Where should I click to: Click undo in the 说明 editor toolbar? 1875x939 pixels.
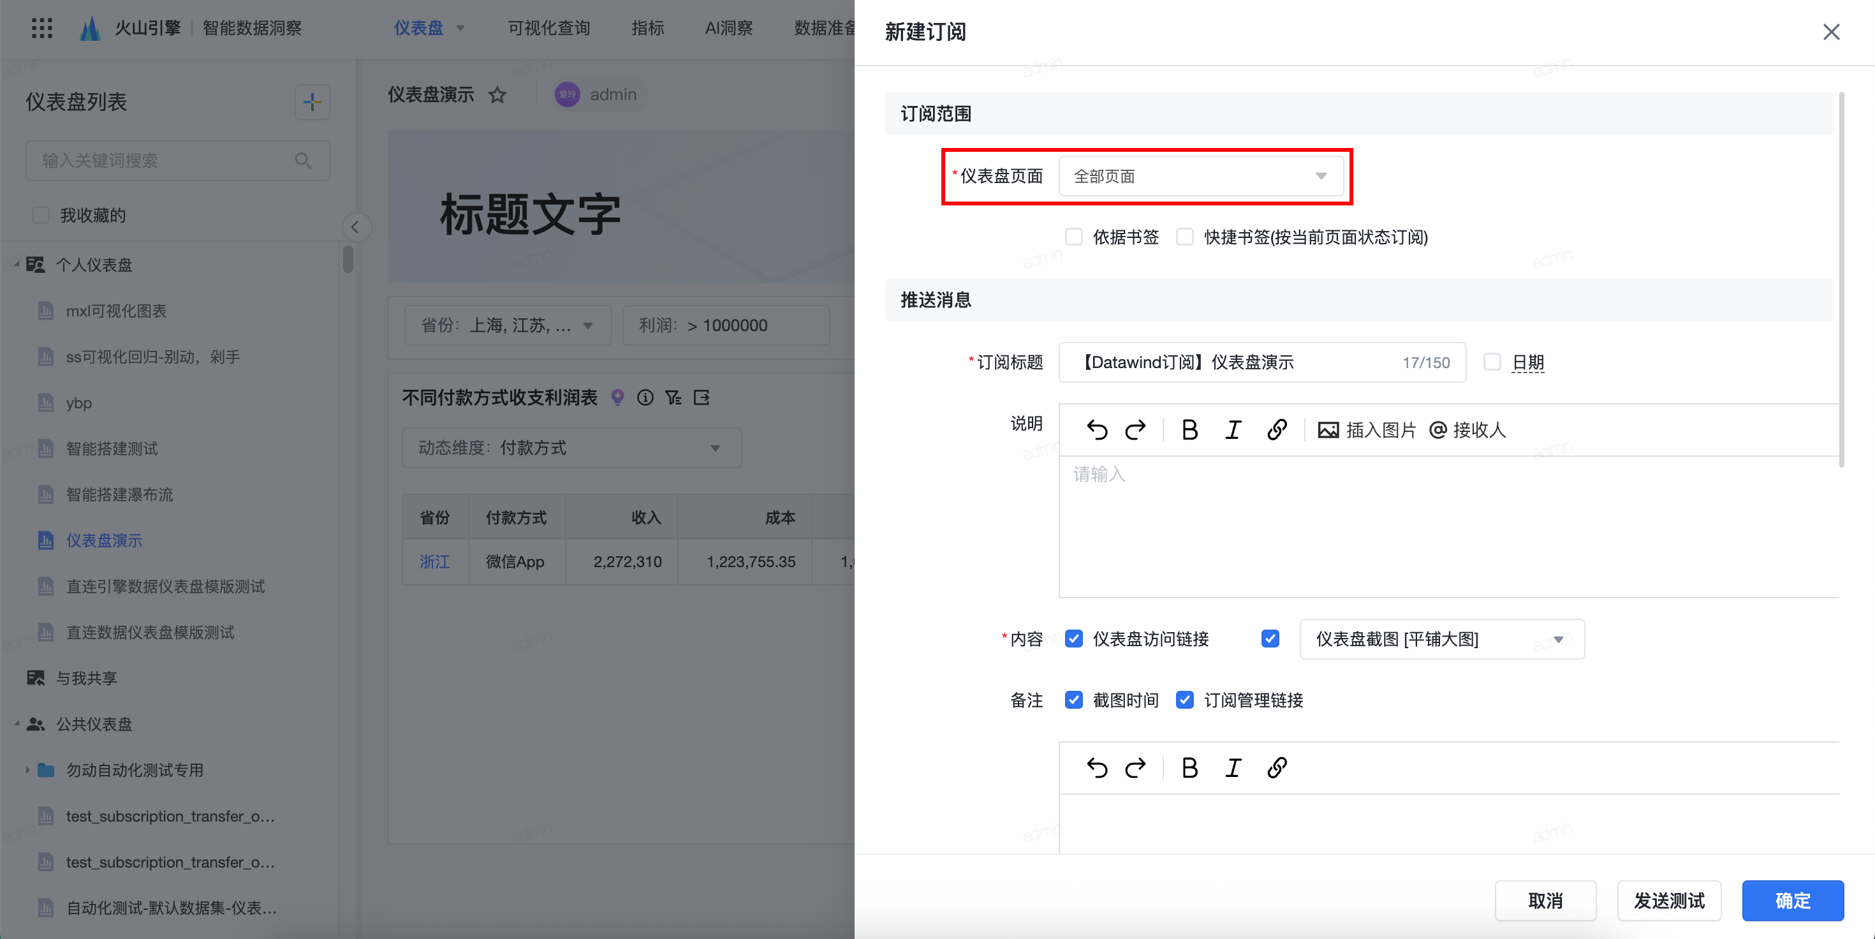pos(1097,430)
